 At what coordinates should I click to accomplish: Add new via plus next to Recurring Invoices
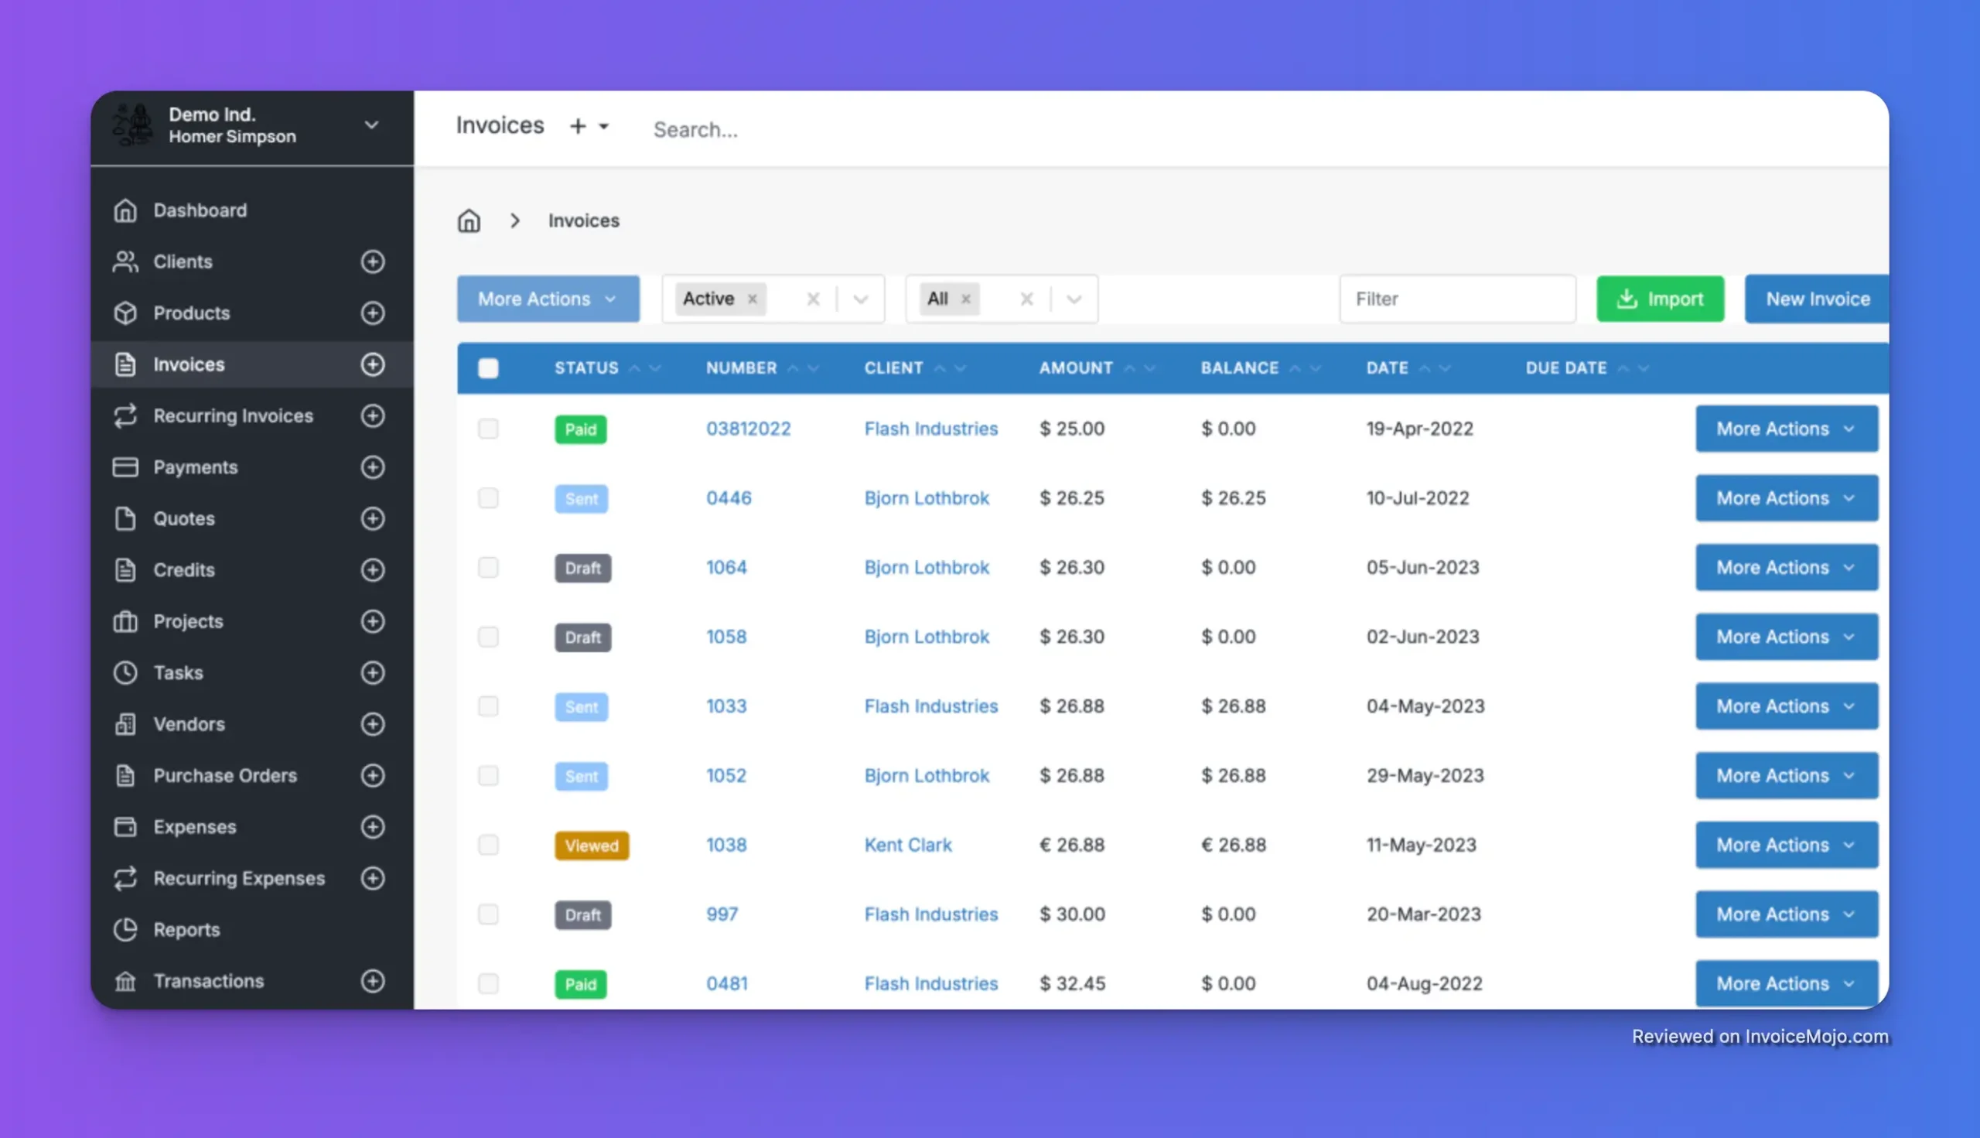(x=373, y=415)
